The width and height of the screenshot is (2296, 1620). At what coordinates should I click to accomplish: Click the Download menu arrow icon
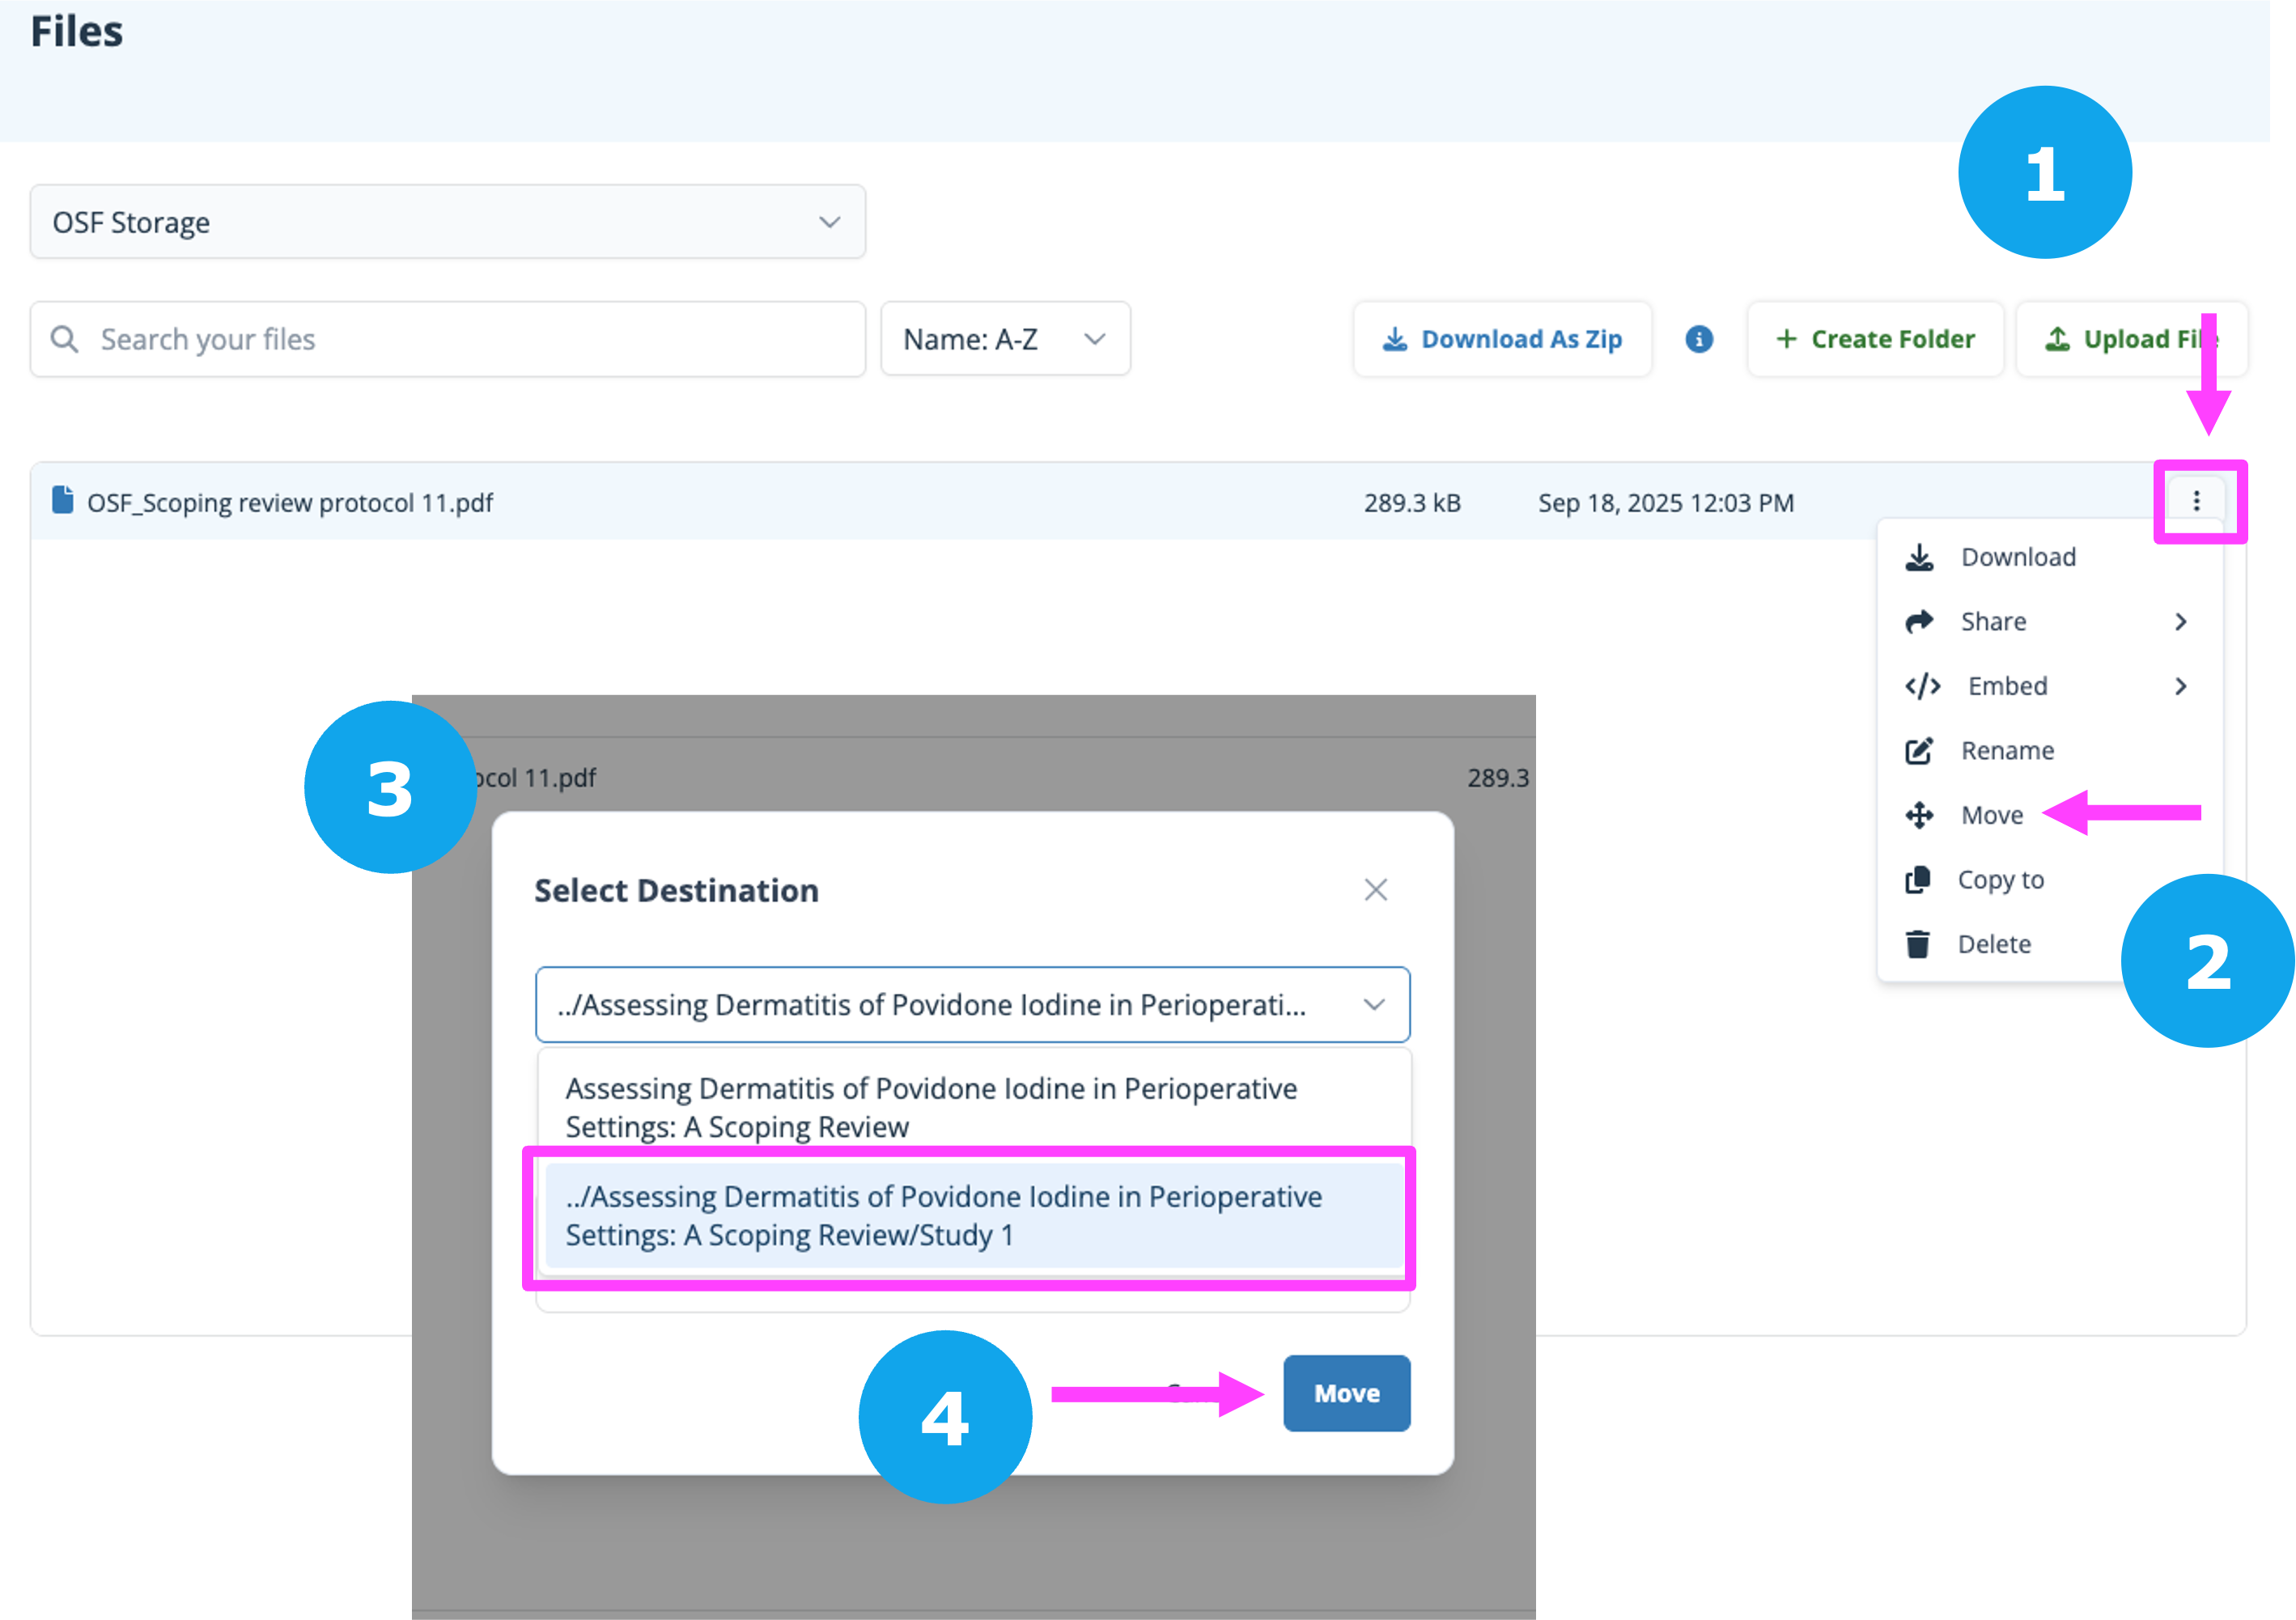click(x=1919, y=557)
